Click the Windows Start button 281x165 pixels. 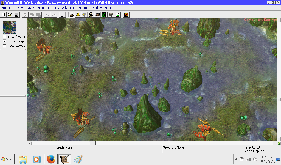click(x=7, y=159)
